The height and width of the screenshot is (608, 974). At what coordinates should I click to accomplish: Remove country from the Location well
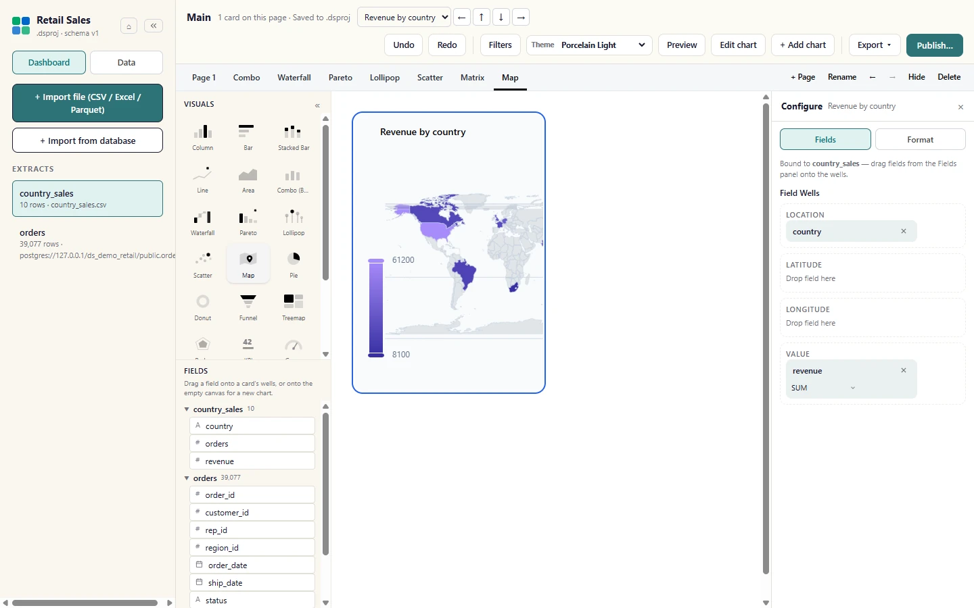pos(904,231)
